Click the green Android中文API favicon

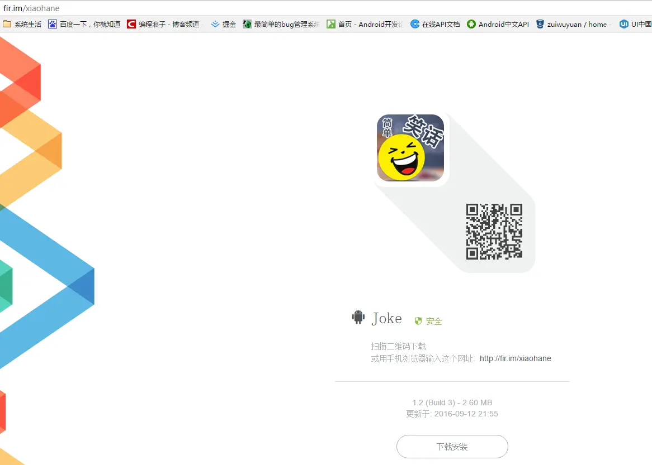pos(471,24)
